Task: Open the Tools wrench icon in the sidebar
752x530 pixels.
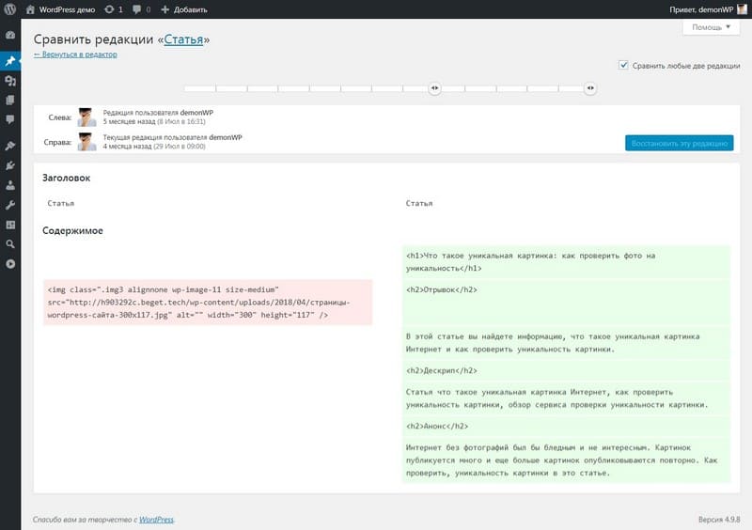Action: 10,205
